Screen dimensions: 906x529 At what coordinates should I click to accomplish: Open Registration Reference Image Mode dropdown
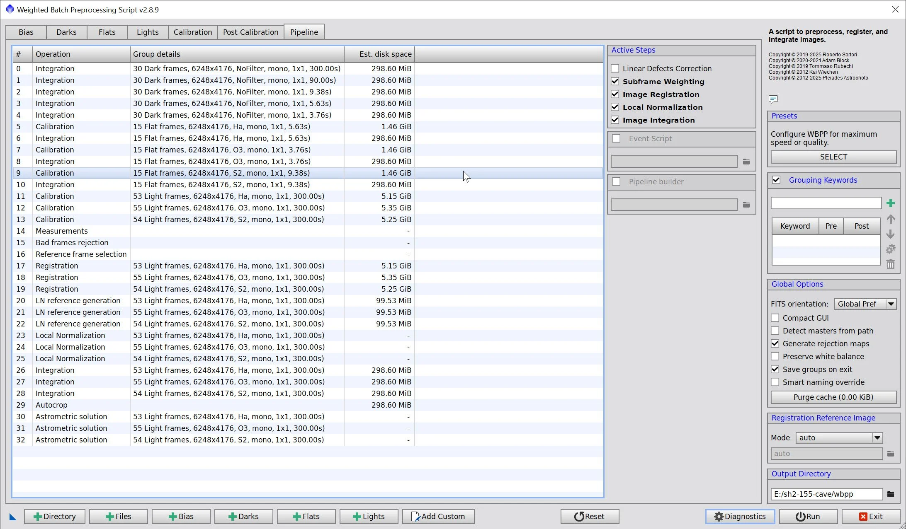(x=877, y=437)
